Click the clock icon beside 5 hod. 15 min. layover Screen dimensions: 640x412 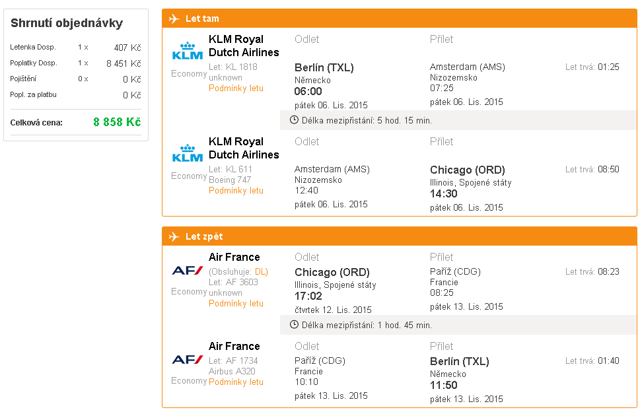click(295, 120)
